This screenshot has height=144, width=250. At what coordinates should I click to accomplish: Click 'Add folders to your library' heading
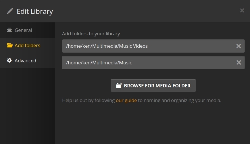click(x=91, y=34)
